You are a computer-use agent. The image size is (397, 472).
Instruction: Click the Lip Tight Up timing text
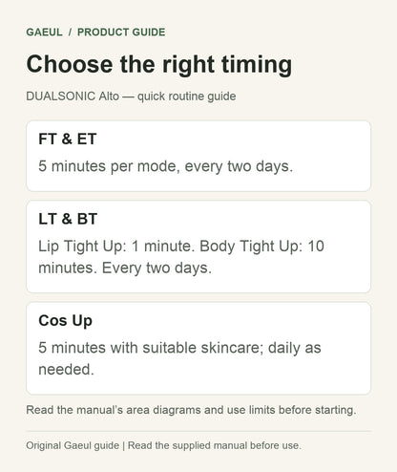coord(116,247)
